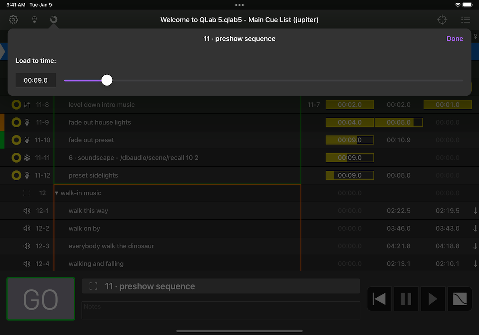Click the Load to time slider knob
The width and height of the screenshot is (479, 335).
(107, 80)
